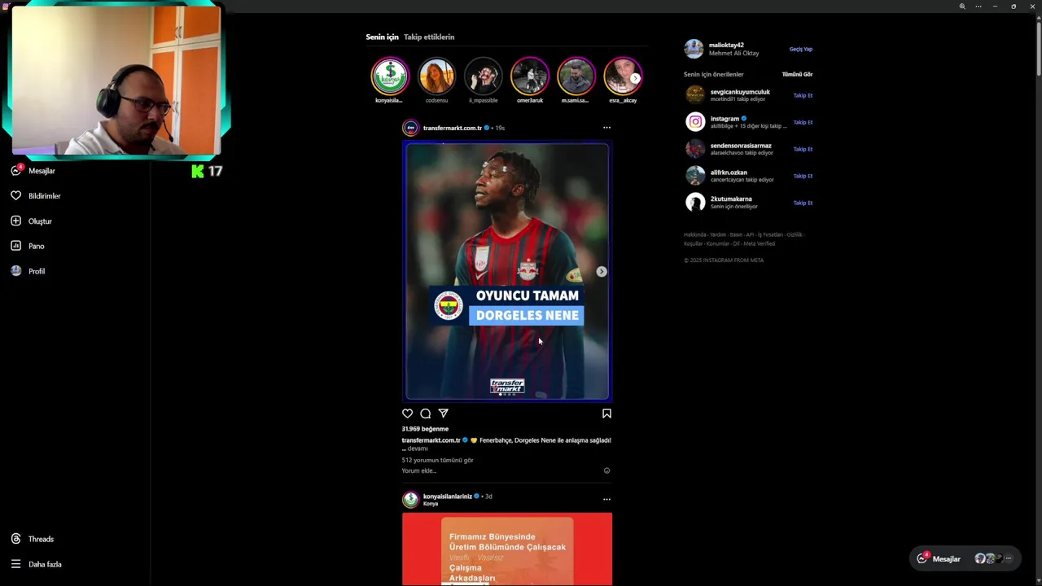Open more options for konyaisilanlariniz post
The image size is (1042, 586).
[x=606, y=499]
